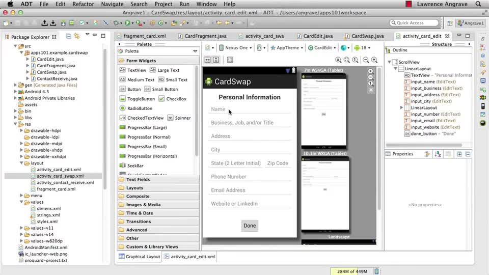Open macOS Spotlight search icon
The image size is (489, 275).
point(478,4)
